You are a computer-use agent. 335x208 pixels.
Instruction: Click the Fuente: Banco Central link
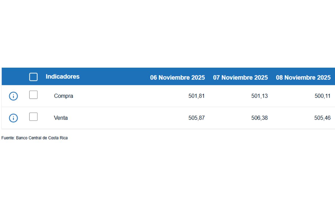[34, 138]
